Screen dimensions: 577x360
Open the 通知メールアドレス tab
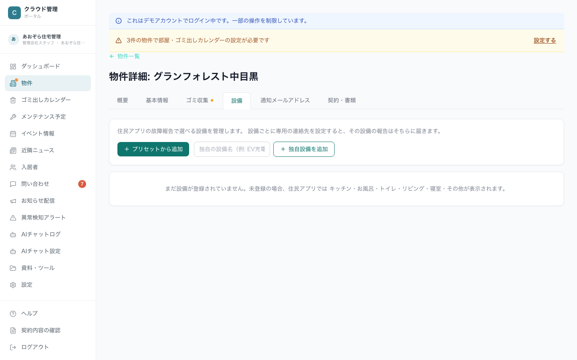(x=285, y=100)
